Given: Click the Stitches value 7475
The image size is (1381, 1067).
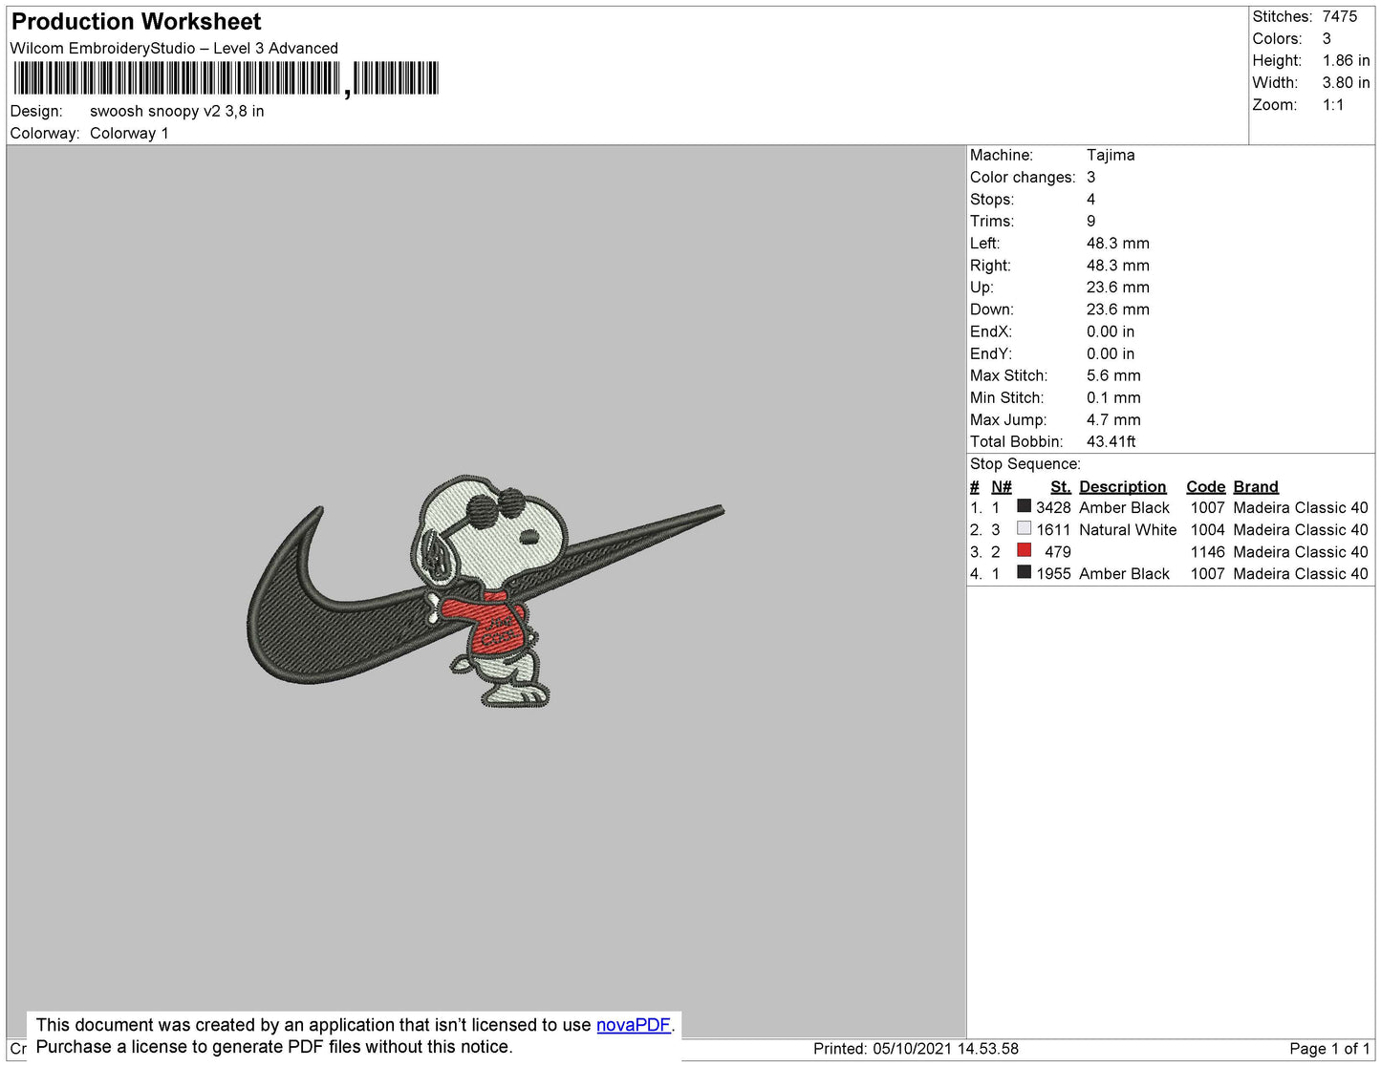Looking at the screenshot, I should [x=1339, y=16].
